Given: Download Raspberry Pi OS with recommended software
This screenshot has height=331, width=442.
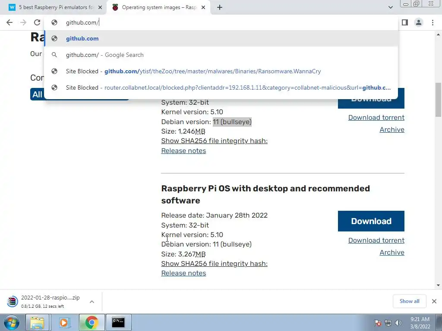Looking at the screenshot, I should point(371,221).
